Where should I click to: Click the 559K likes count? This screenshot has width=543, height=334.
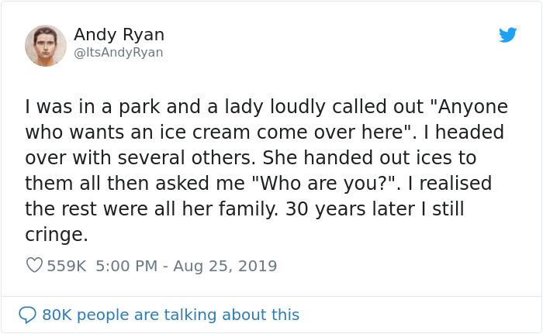pos(67,266)
